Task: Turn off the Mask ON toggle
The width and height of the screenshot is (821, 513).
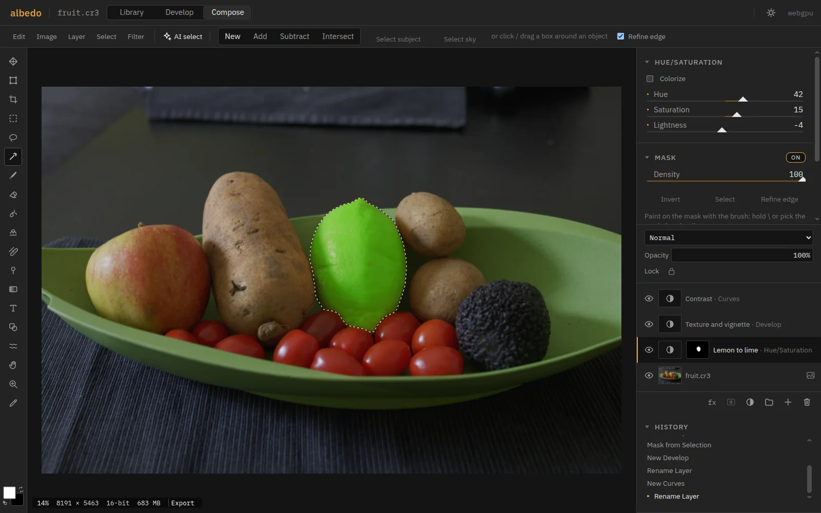Action: tap(795, 157)
